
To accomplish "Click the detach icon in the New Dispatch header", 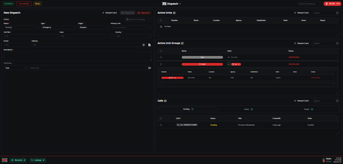I will tap(103, 13).
